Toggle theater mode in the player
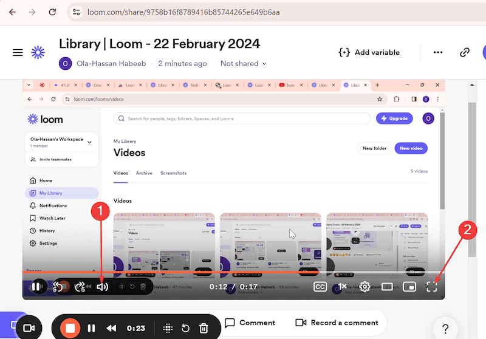 (387, 287)
